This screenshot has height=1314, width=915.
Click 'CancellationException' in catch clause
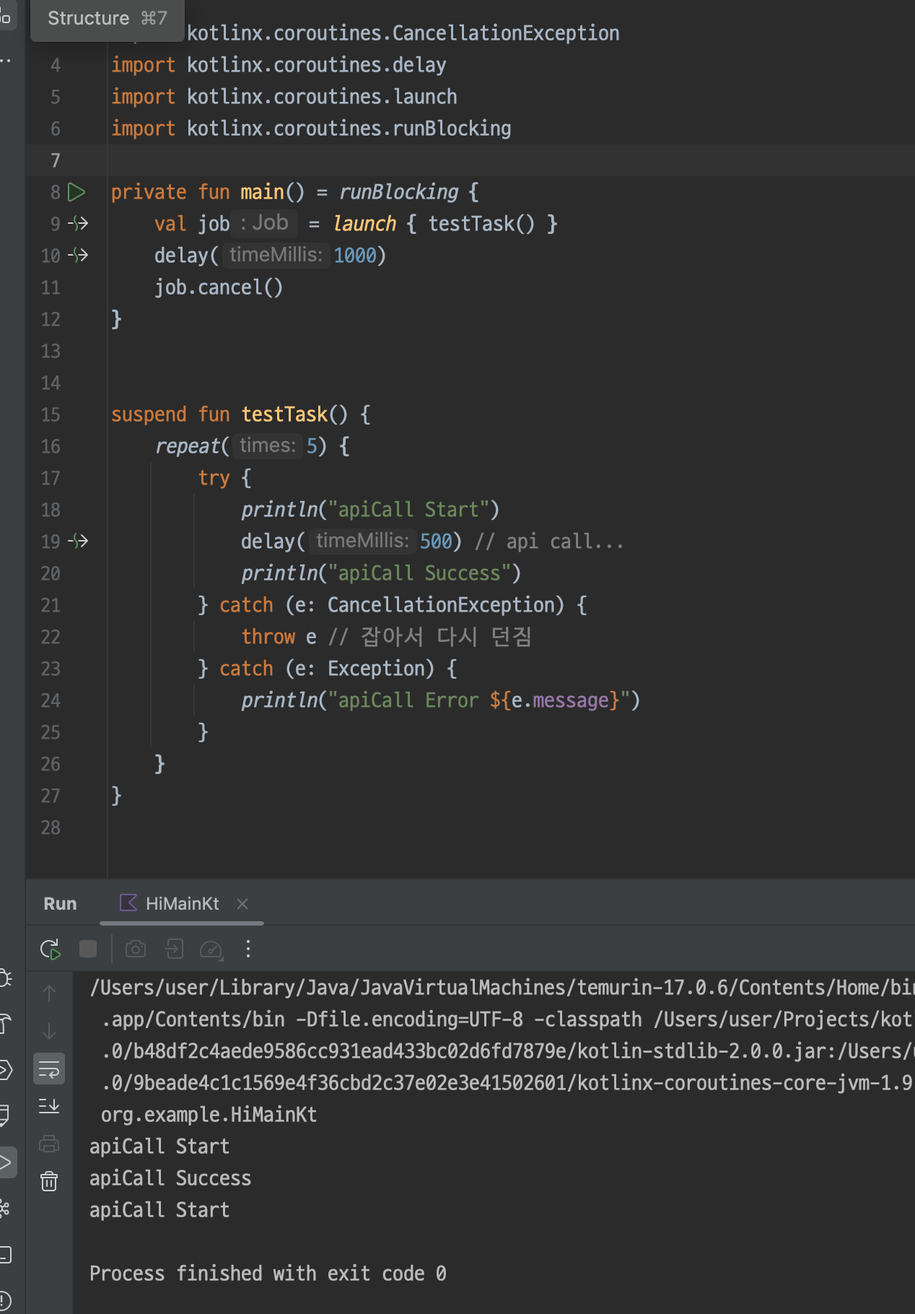[x=440, y=605]
